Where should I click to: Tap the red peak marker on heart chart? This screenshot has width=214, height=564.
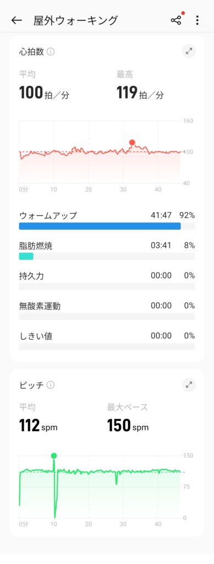point(132,143)
